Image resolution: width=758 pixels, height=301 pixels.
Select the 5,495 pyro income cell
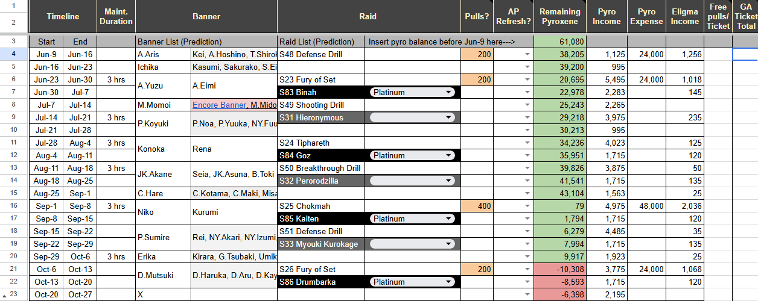pyautogui.click(x=607, y=79)
